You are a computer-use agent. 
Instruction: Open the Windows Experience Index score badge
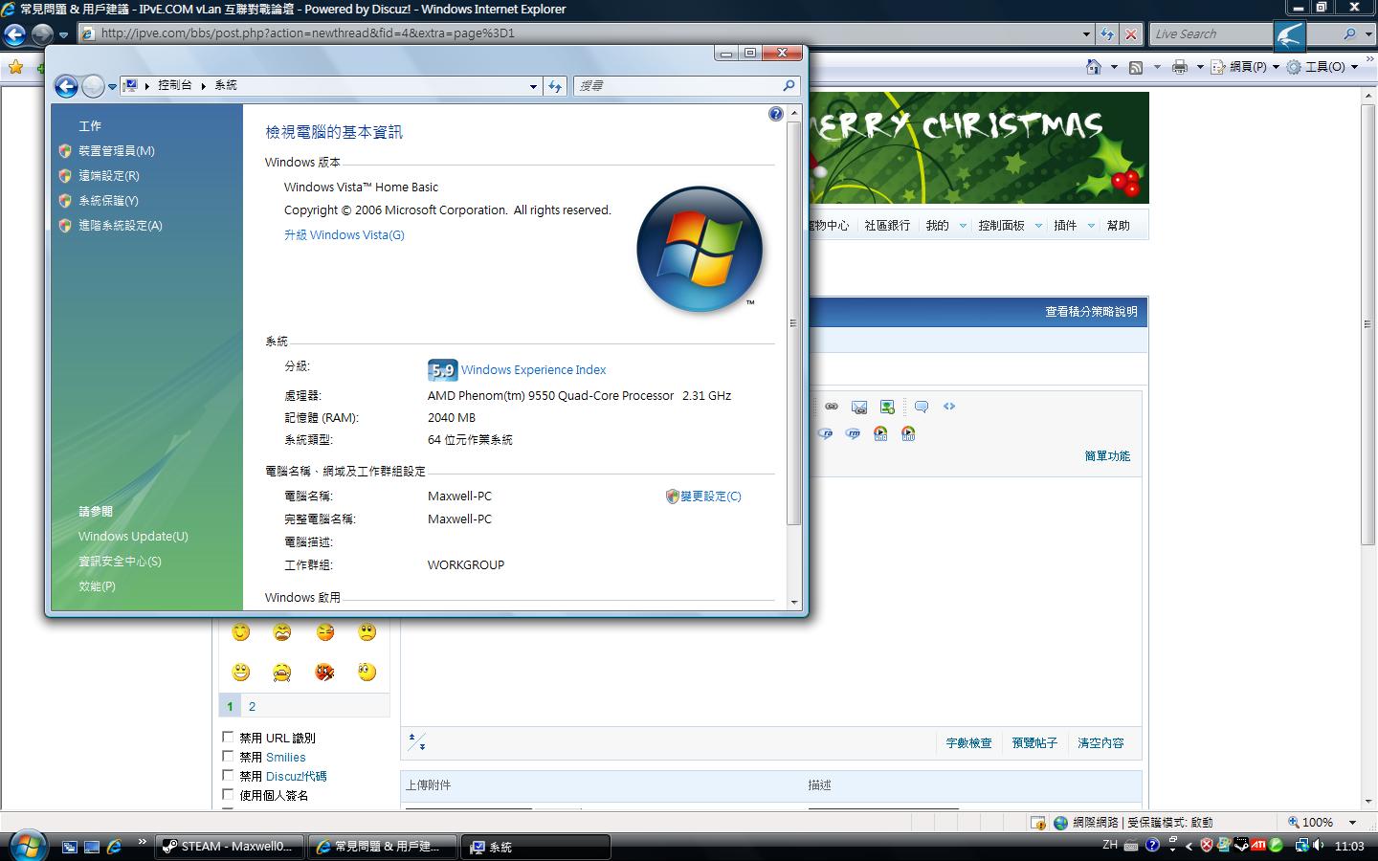(x=442, y=370)
